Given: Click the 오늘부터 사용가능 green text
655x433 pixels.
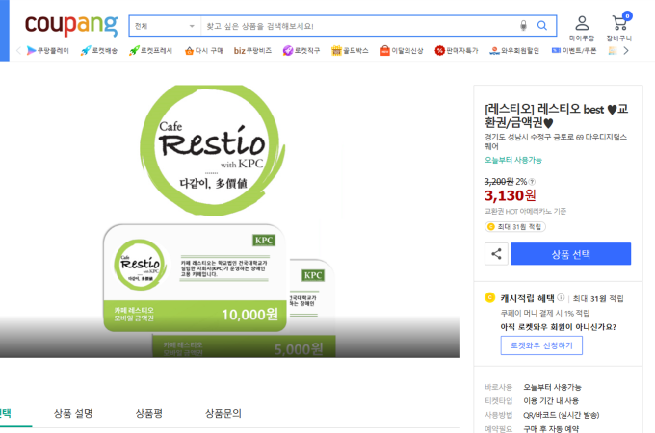Looking at the screenshot, I should [x=513, y=160].
